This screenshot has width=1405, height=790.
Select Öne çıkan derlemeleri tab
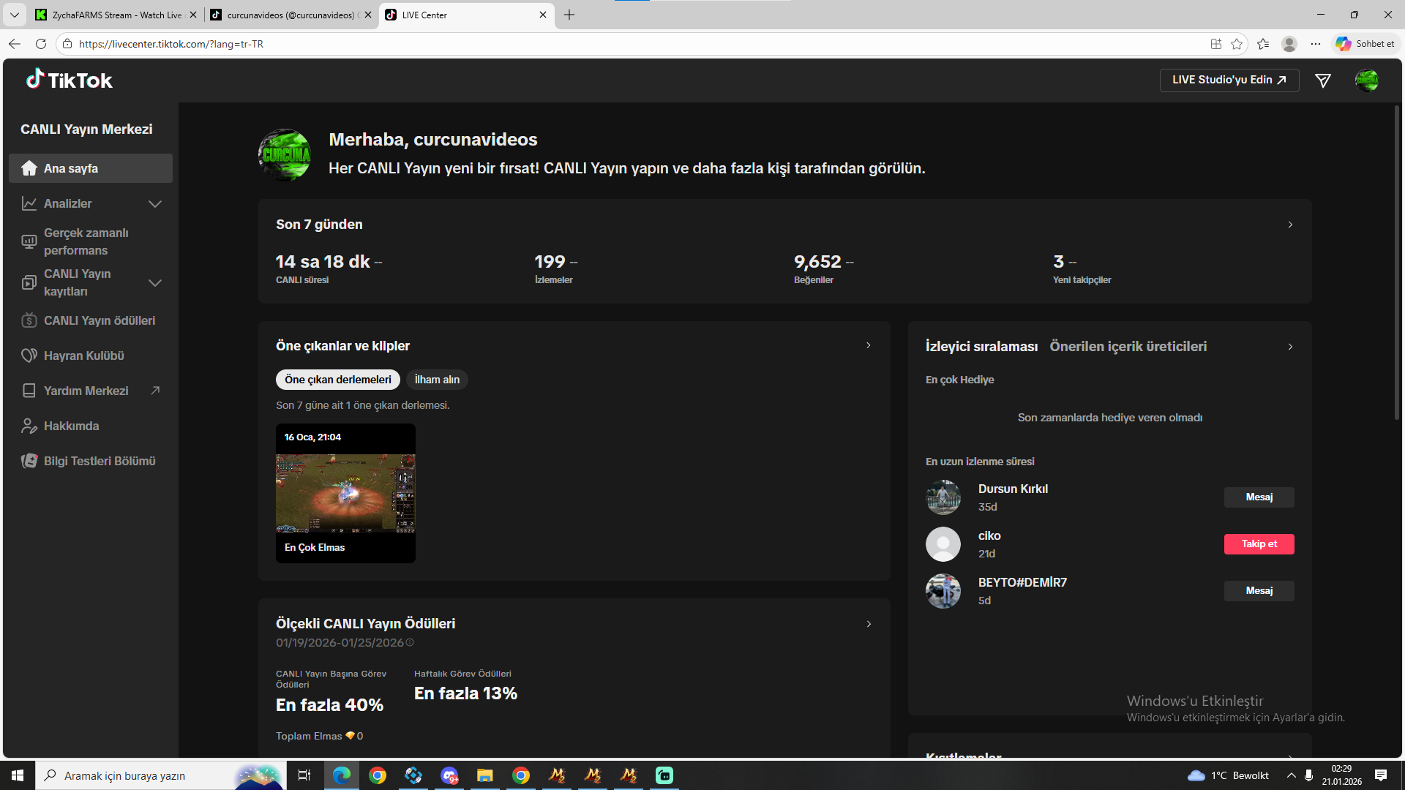click(x=338, y=380)
